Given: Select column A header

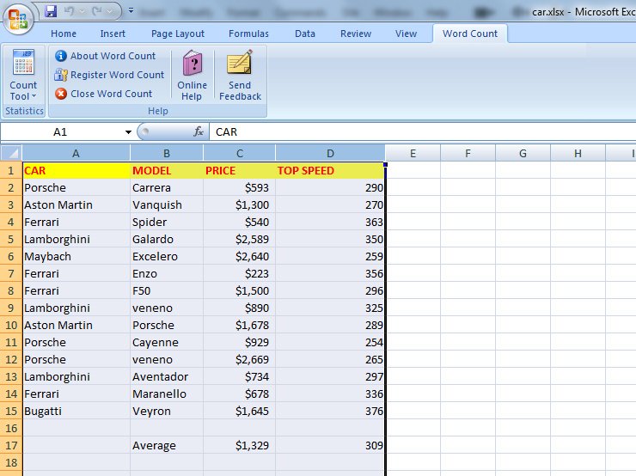Looking at the screenshot, I should coord(76,153).
